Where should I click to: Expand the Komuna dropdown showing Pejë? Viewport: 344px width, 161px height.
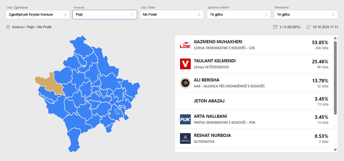tap(104, 15)
